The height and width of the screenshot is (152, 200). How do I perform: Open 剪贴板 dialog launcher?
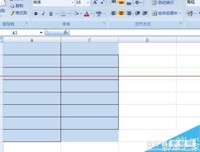click(27, 23)
